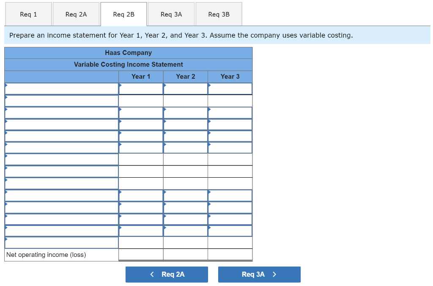Click the Year 1 Net operating income input cell

click(x=141, y=255)
